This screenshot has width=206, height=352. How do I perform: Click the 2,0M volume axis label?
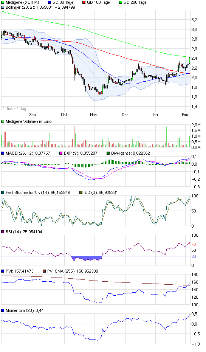coord(196,125)
